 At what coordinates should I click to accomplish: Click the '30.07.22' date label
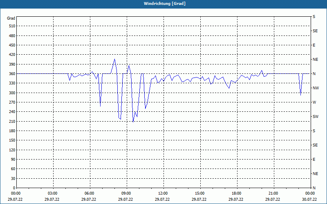[309, 200]
